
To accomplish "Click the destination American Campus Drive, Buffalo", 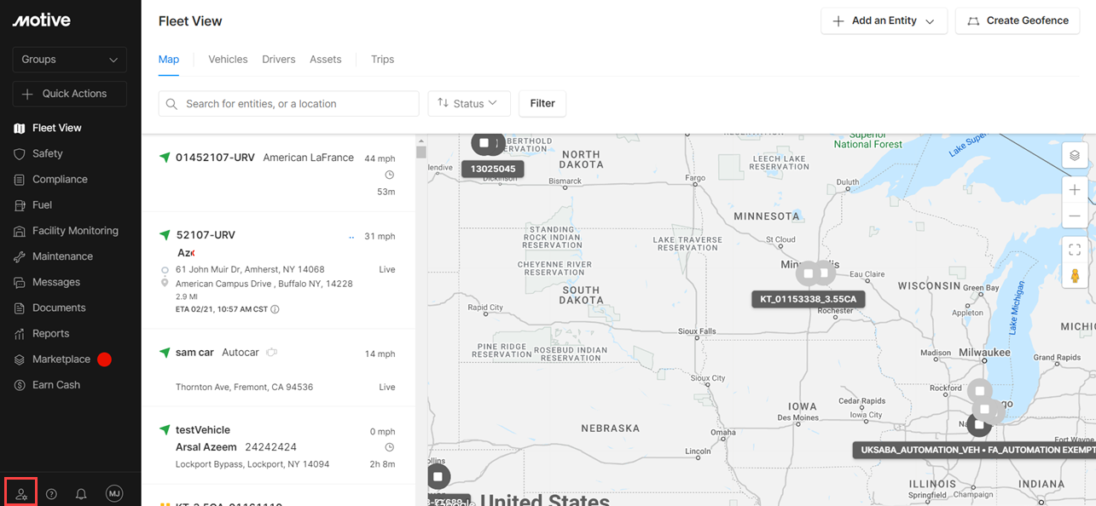I will coord(264,284).
